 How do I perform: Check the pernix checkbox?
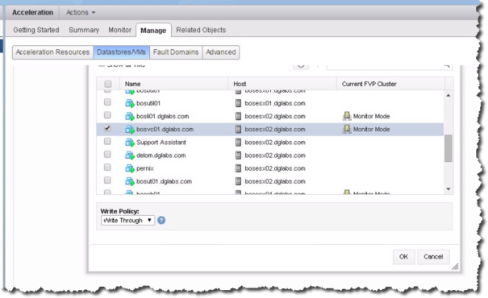tap(107, 168)
